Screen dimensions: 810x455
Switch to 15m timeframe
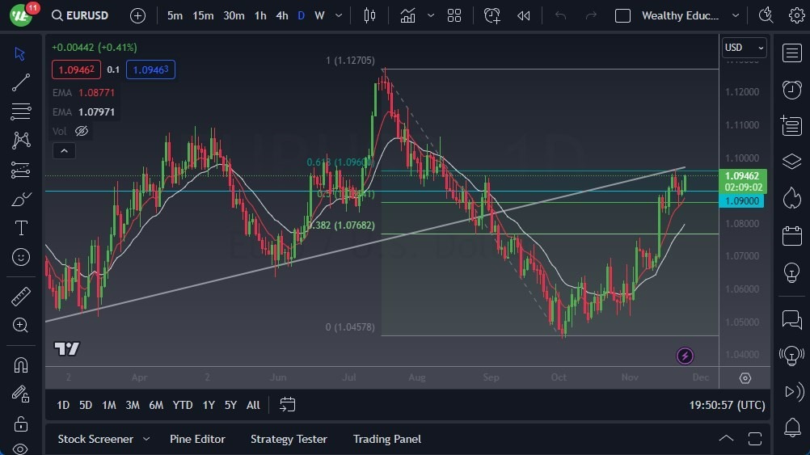coord(203,15)
